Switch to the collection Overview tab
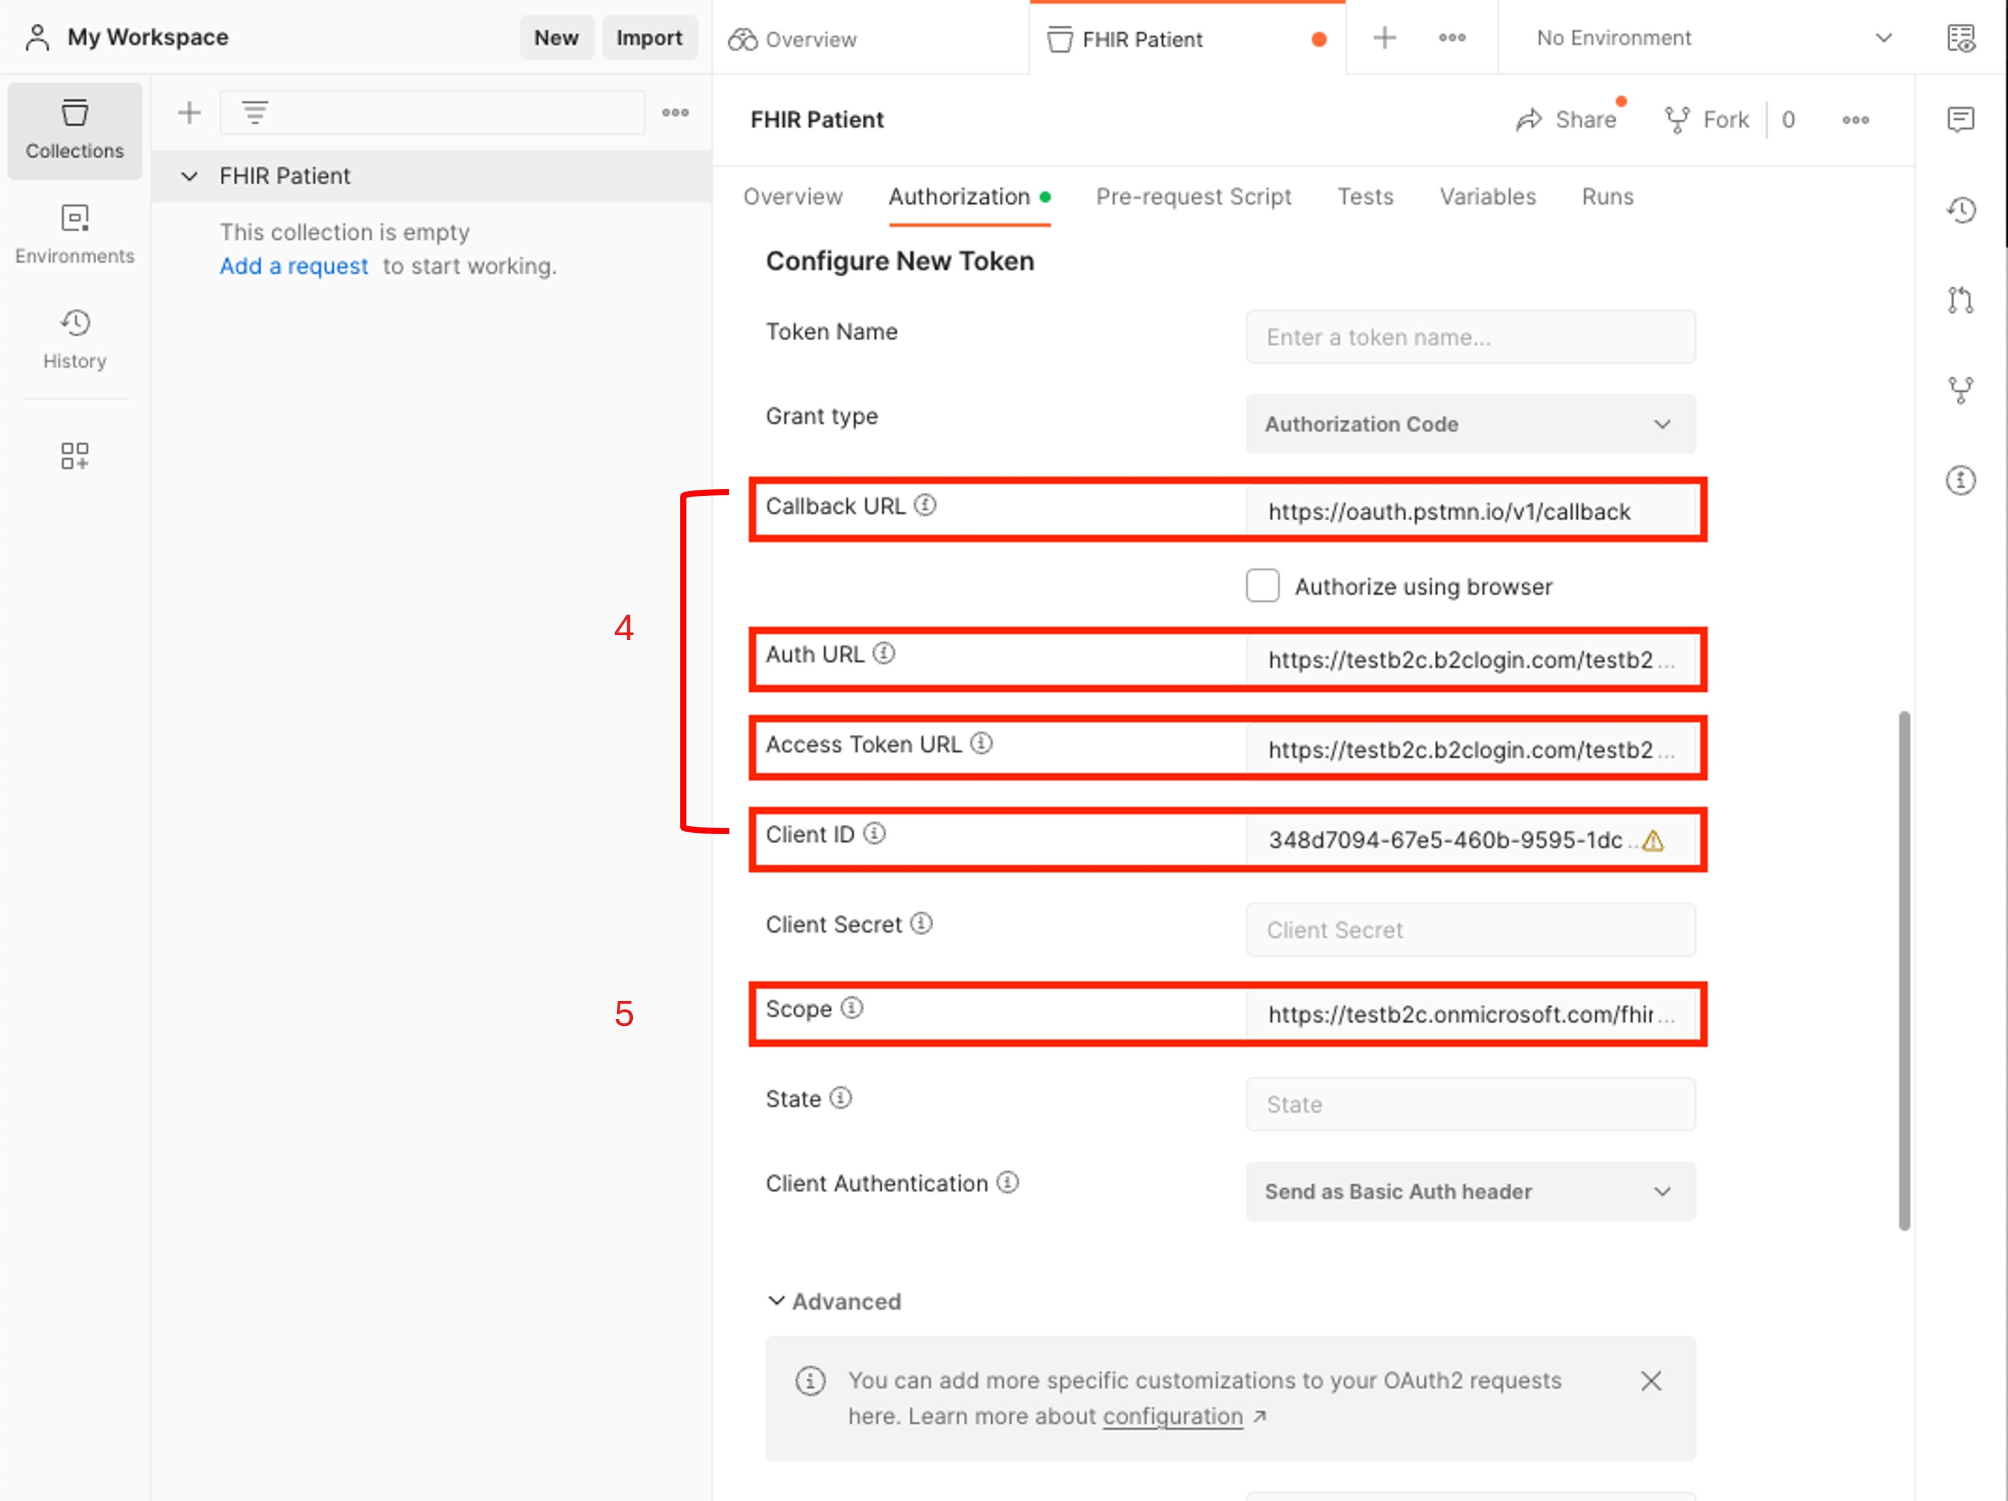 pos(792,197)
